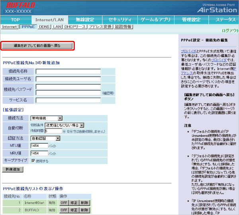Viewport: 239px width, 215px height.
Task: Switch to the 無線設定 tab
Action: tap(85, 20)
